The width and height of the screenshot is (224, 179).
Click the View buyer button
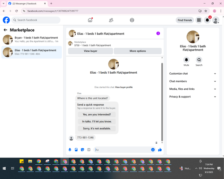[90, 51]
